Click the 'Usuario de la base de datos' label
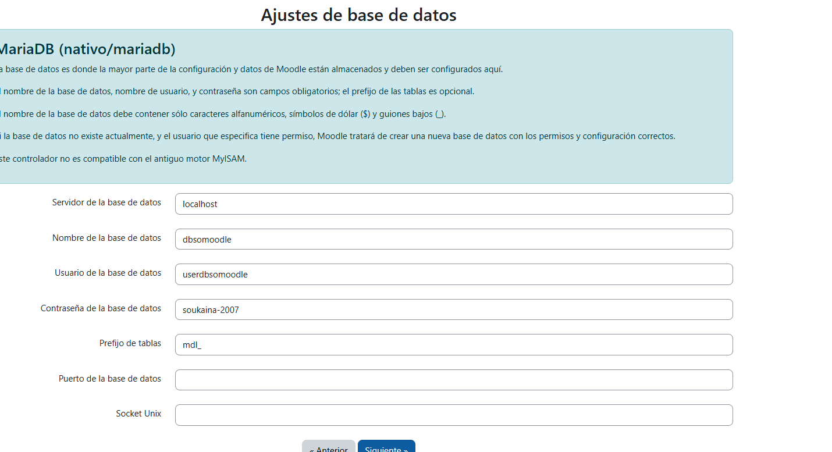The width and height of the screenshot is (832, 452). pyautogui.click(x=108, y=272)
